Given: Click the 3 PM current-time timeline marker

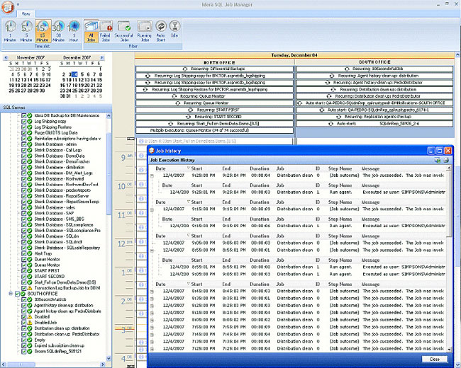Looking at the screenshot, I should click(x=124, y=330).
